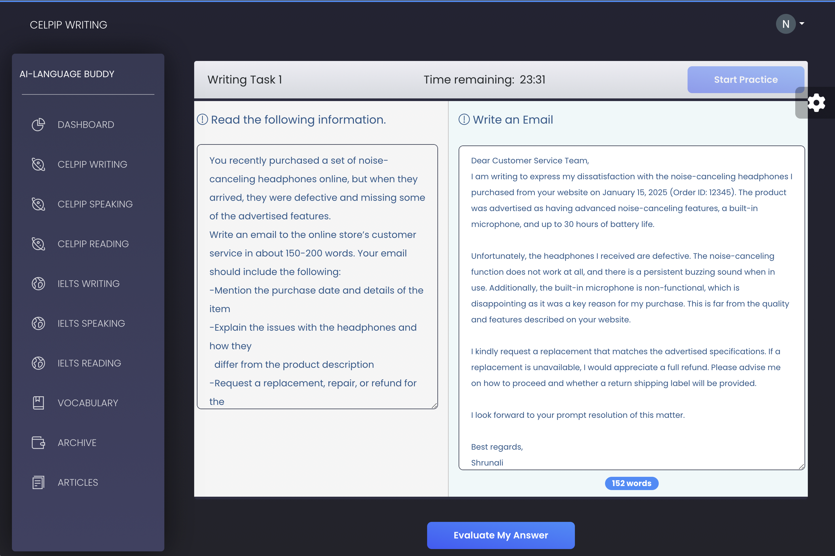Click the prompt box resize handle
The width and height of the screenshot is (835, 556).
tap(434, 406)
